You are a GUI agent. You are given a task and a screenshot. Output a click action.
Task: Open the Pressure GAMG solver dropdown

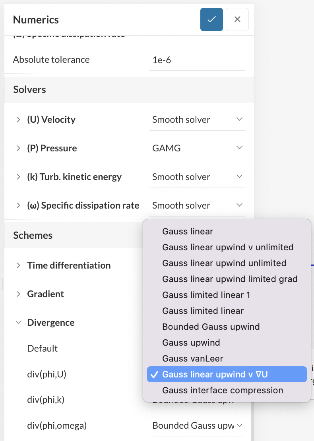197,148
